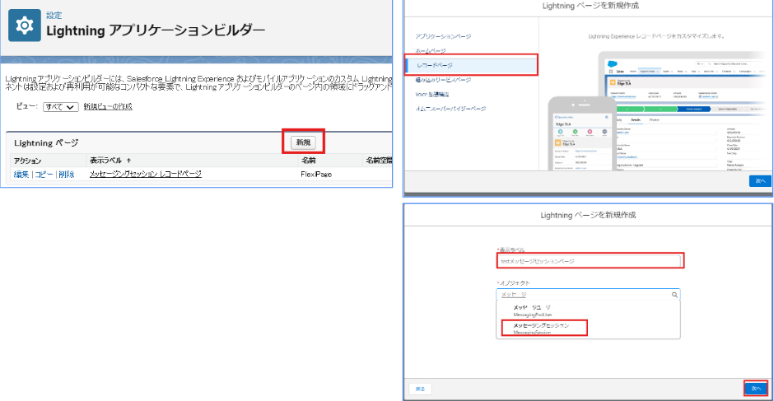Open the ビュー すべて dropdown
The height and width of the screenshot is (401, 774).
(61, 107)
